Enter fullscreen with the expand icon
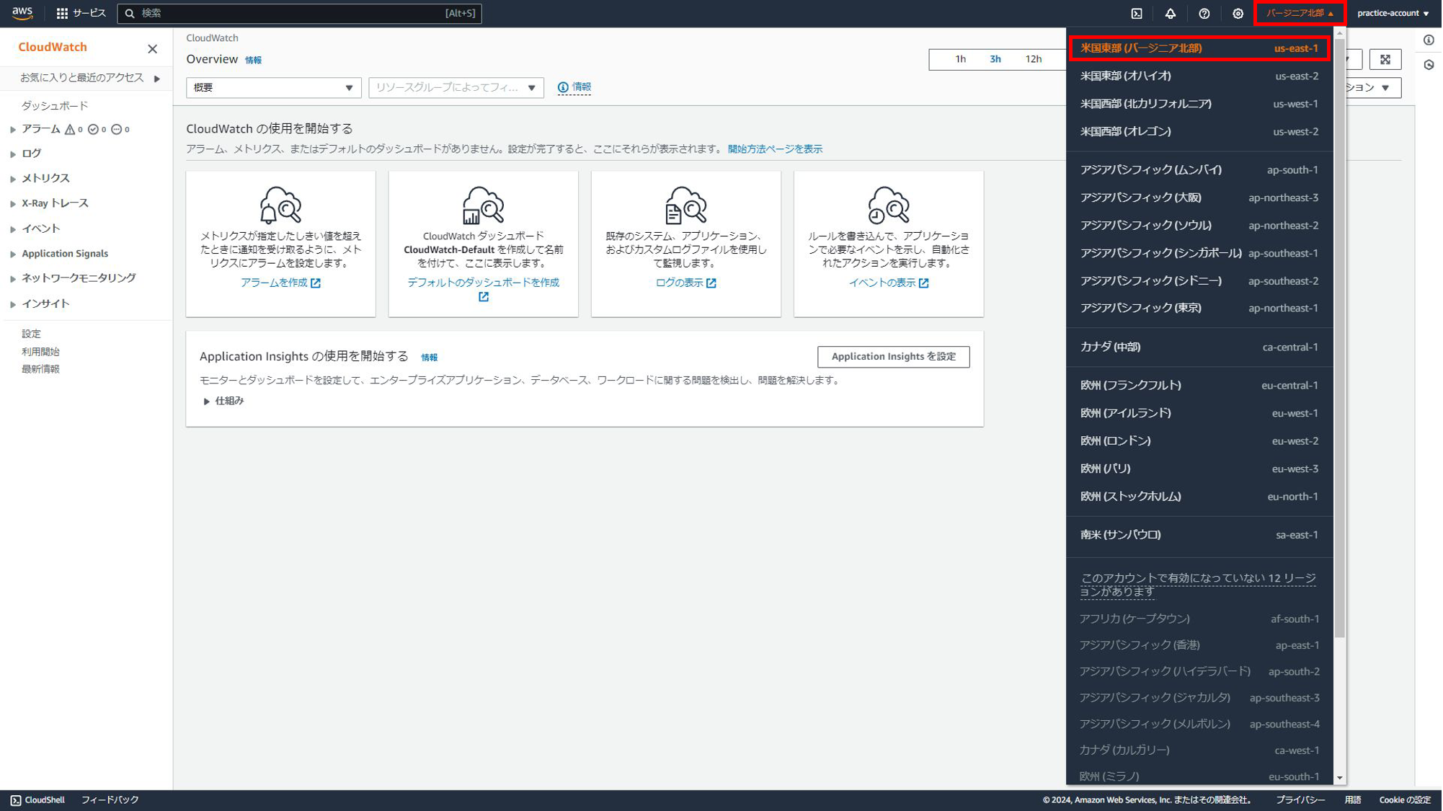This screenshot has height=811, width=1443. (x=1385, y=59)
